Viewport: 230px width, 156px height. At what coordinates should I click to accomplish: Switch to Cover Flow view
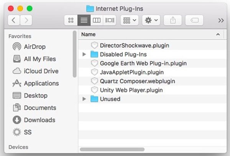[x=110, y=20]
